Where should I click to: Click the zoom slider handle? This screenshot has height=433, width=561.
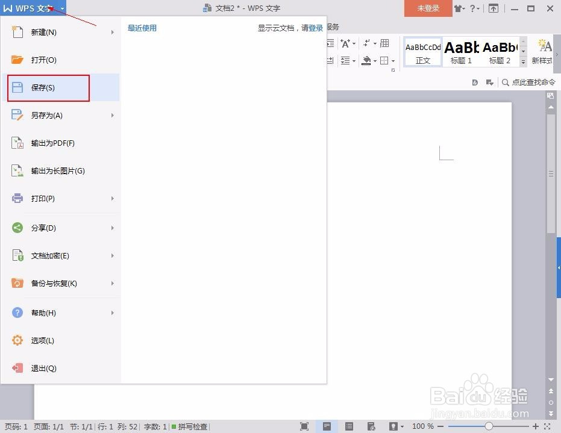[489, 426]
